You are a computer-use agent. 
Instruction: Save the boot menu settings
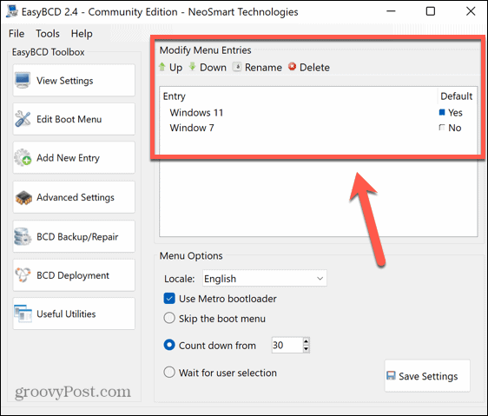pos(427,376)
